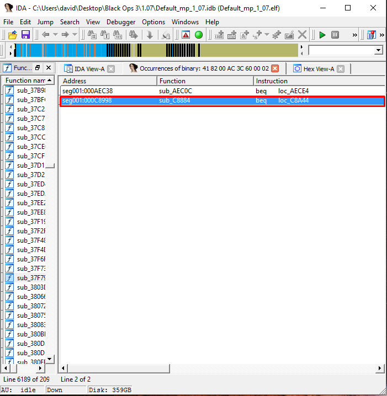Open the back-history dropdown arrow

[55, 34]
